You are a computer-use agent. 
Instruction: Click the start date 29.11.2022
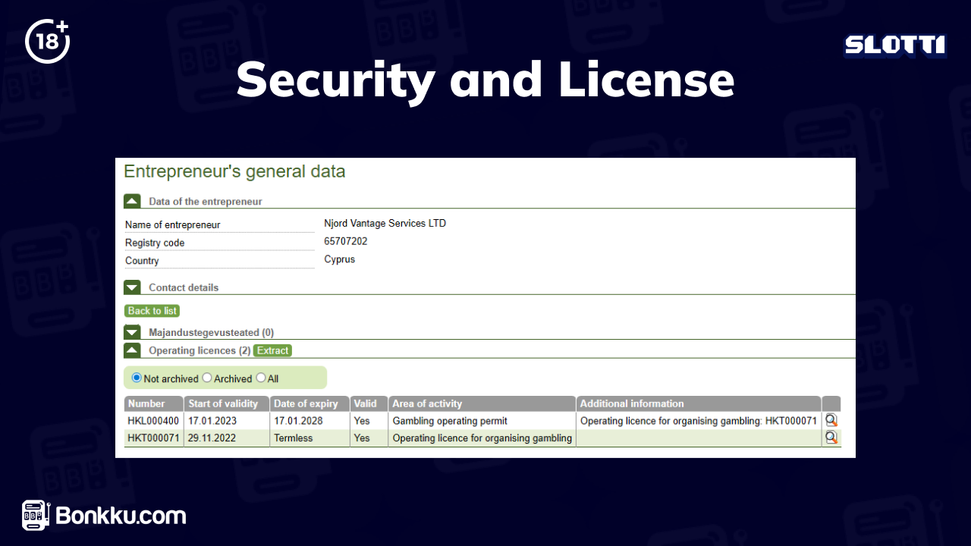point(212,438)
